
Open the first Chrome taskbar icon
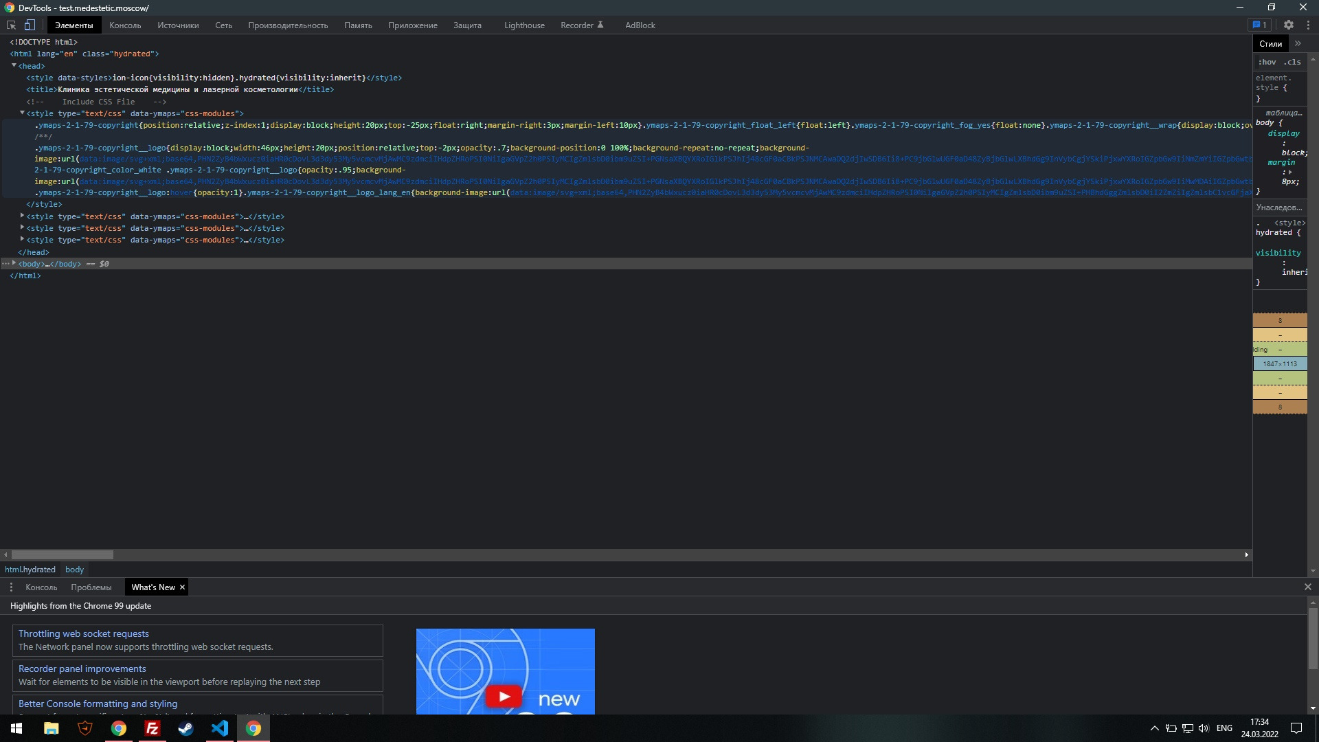(x=119, y=728)
